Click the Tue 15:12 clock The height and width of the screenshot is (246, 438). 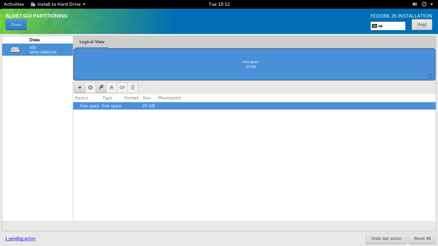[x=219, y=4]
